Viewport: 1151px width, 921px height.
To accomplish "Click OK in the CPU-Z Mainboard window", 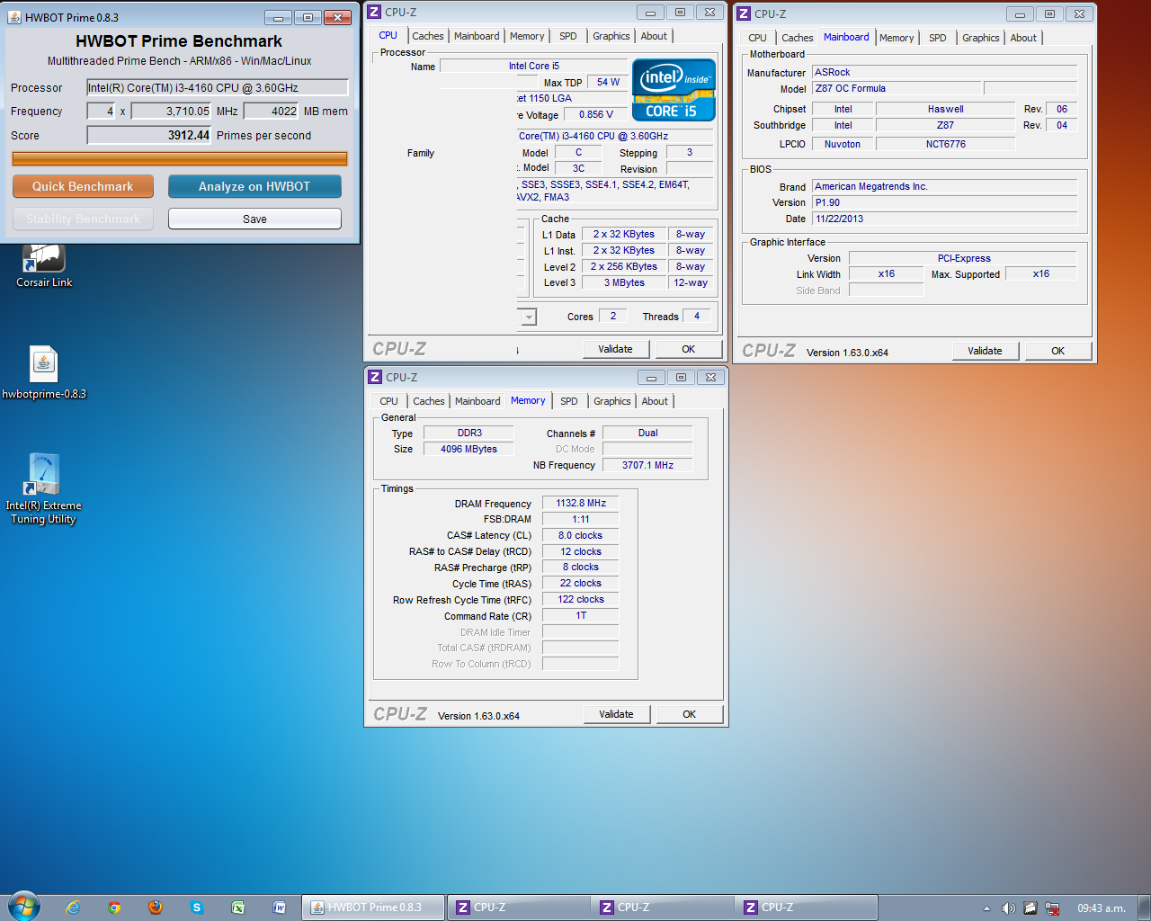I will click(1058, 351).
